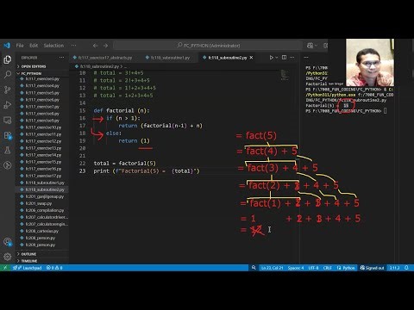Screen dimensions: 414x310
Task: Select fc118_subroutine2.py in explorer
Action: tap(45, 189)
